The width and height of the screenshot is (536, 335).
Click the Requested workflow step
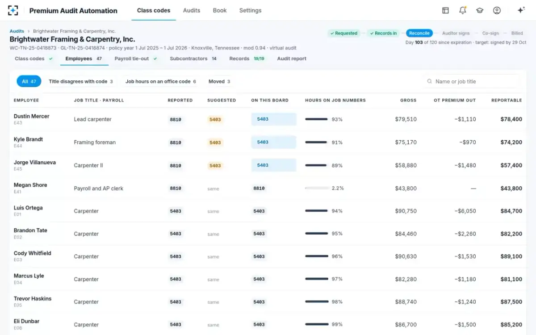pyautogui.click(x=343, y=33)
